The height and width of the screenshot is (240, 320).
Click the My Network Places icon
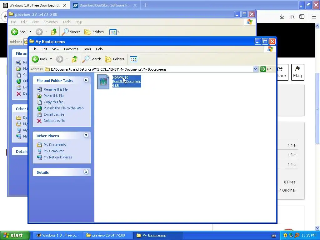point(39,157)
